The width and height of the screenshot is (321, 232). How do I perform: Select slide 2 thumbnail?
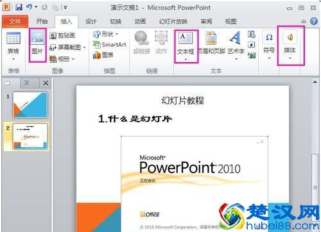pos(30,136)
